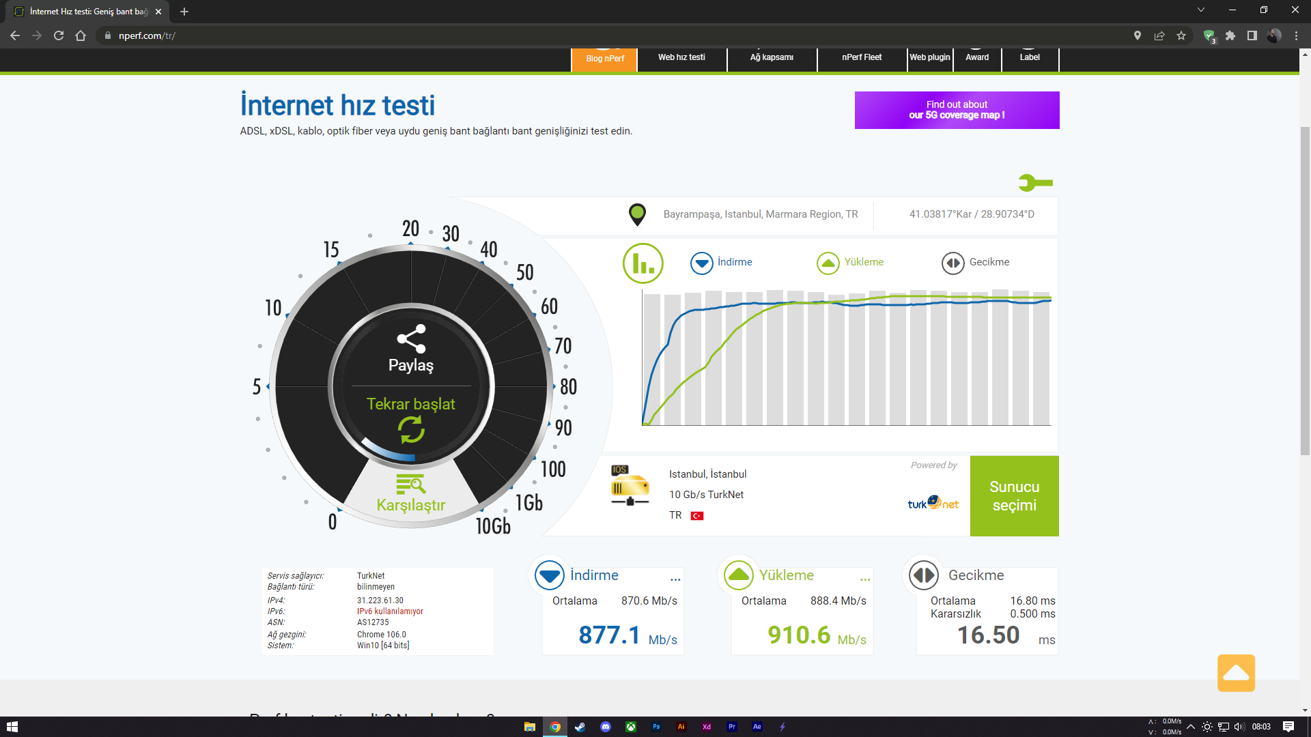
Task: Open Blog nPerf tab
Action: click(604, 59)
